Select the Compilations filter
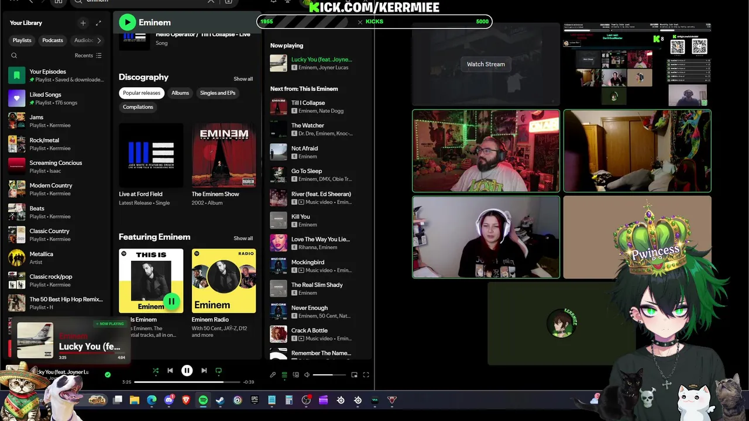749x421 pixels. coord(138,107)
